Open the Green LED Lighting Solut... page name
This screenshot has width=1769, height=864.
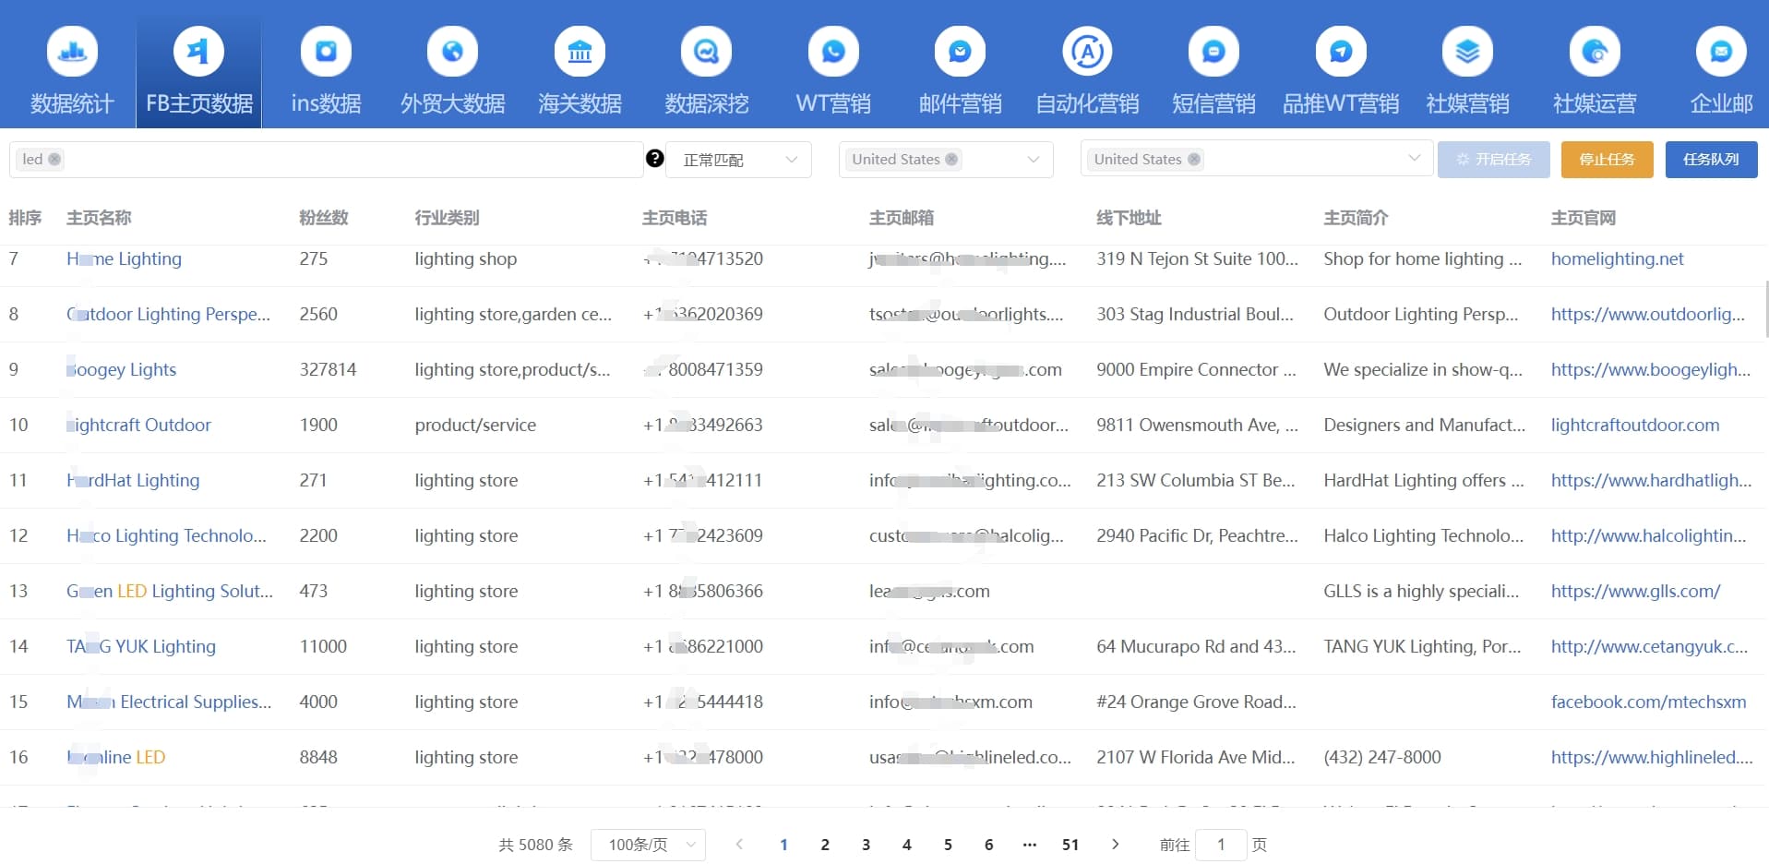tap(170, 591)
